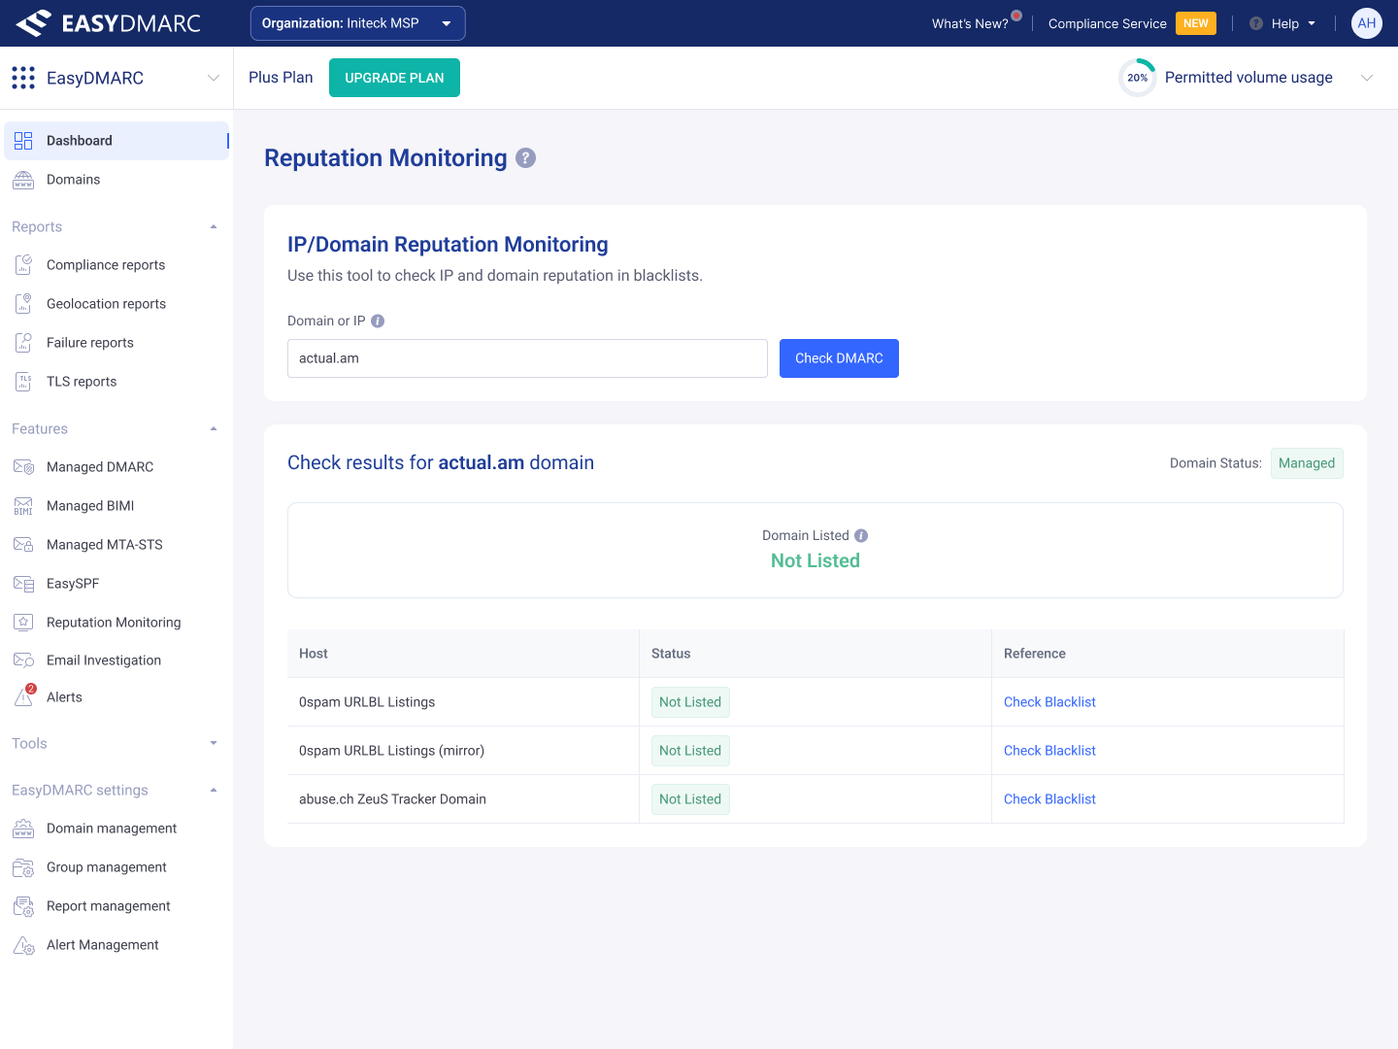Collapse the EasyDMARC settings section

tap(214, 791)
